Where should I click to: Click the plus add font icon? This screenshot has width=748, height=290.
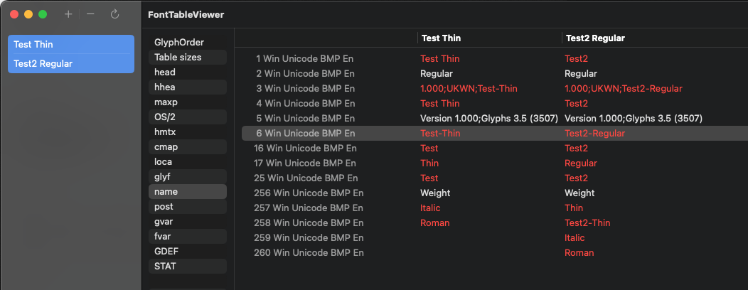[68, 14]
